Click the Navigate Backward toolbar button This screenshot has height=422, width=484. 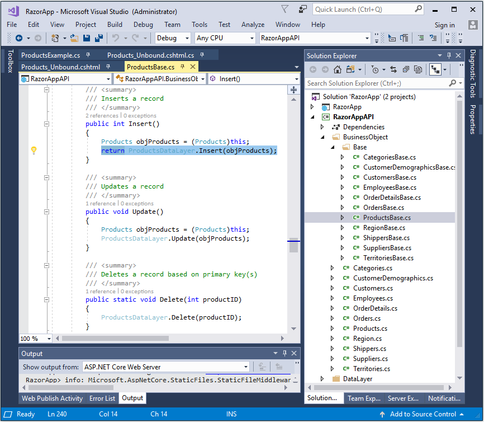[x=19, y=38]
